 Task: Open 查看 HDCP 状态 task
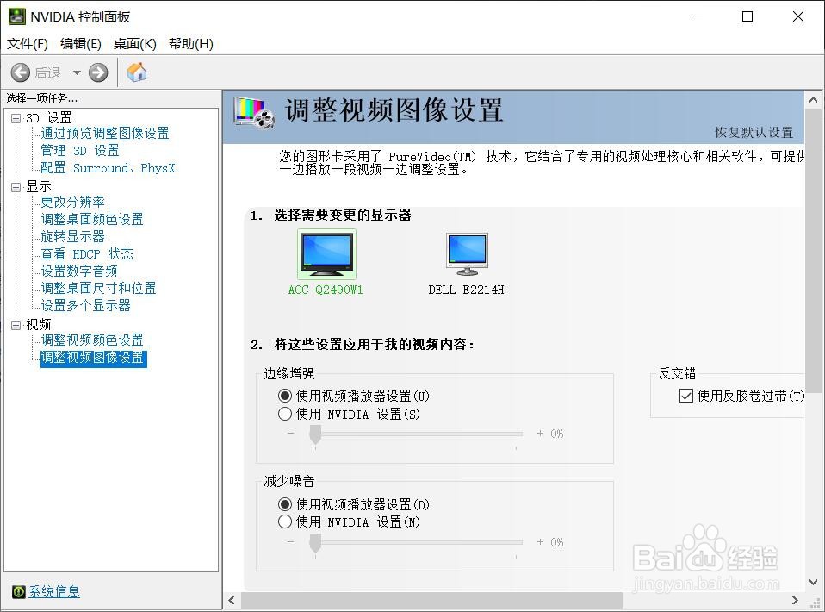tap(87, 254)
